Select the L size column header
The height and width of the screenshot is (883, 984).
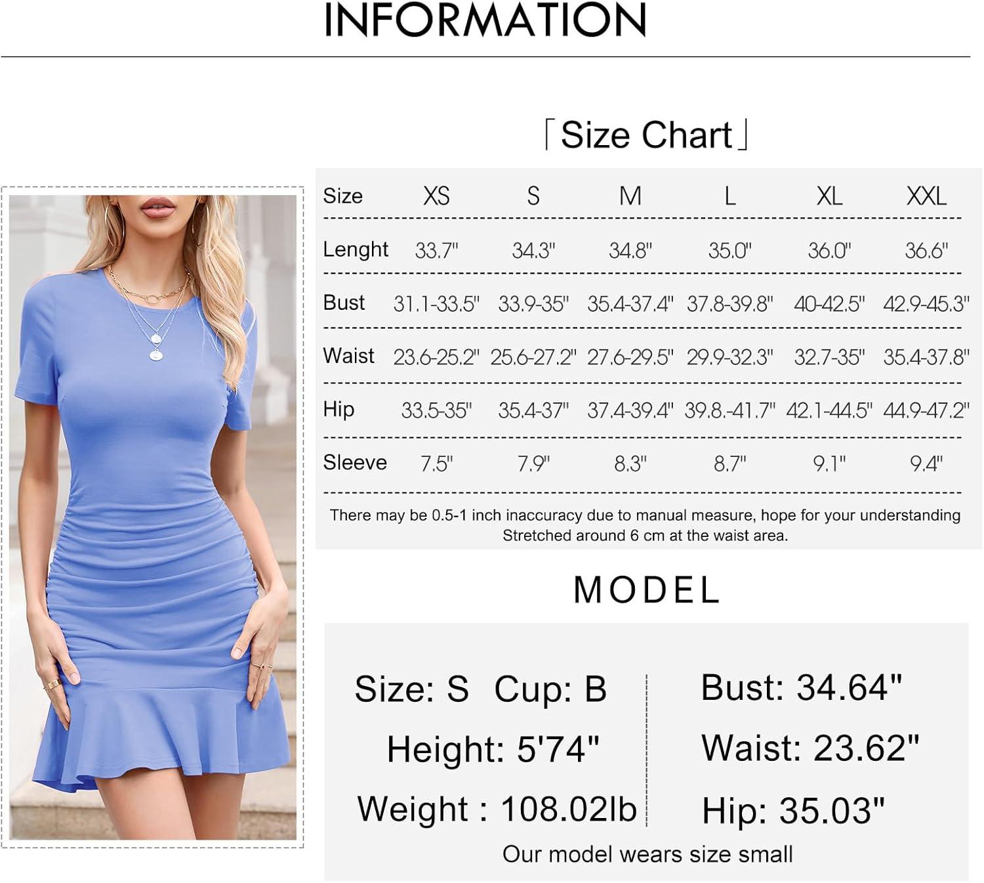(729, 196)
